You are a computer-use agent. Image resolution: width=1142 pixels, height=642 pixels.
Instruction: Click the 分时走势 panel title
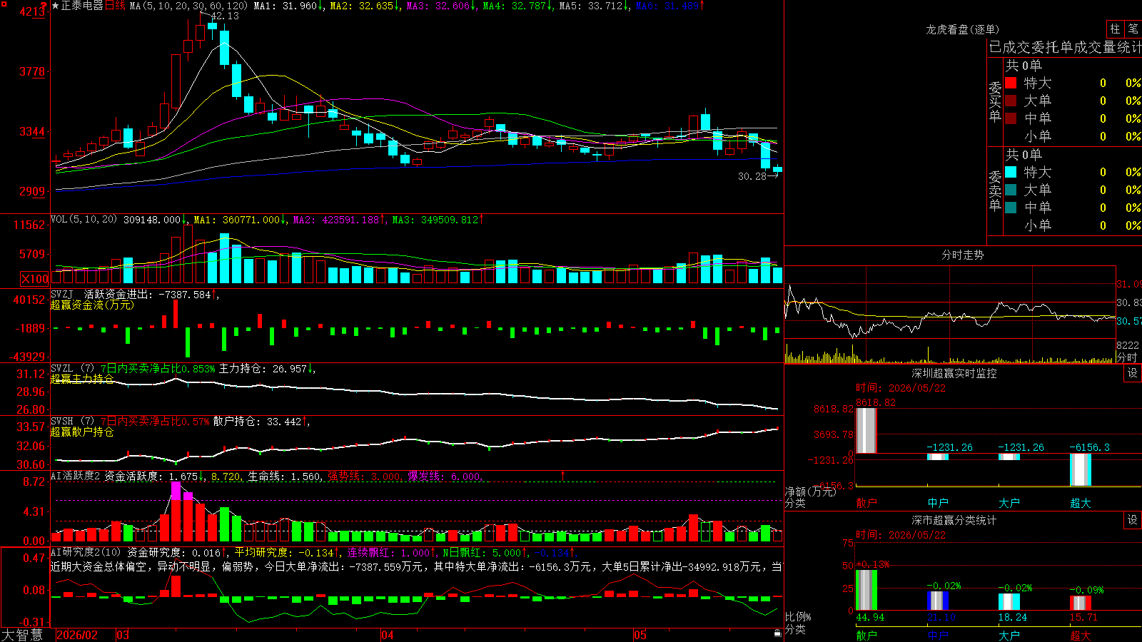coord(962,255)
